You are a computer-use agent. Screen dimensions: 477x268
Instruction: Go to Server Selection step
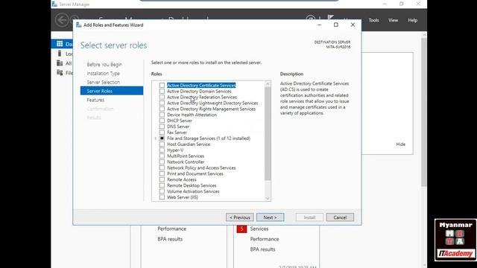[x=103, y=83]
